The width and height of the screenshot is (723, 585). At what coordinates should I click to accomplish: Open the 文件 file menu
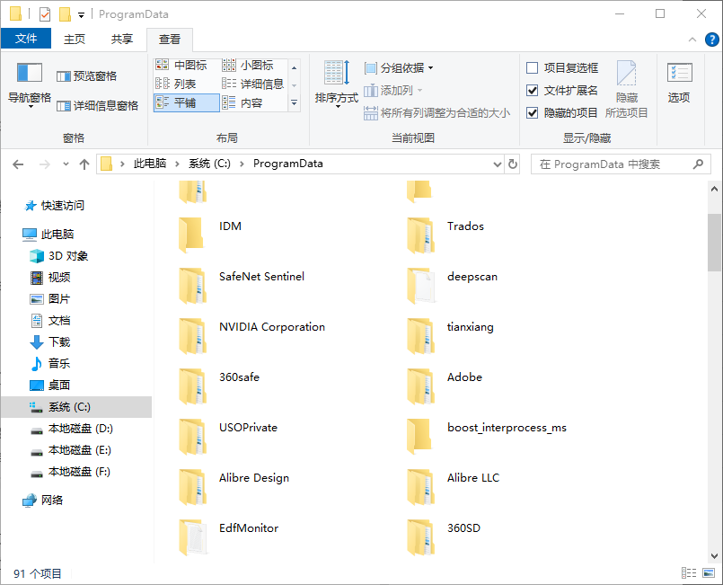[x=26, y=39]
